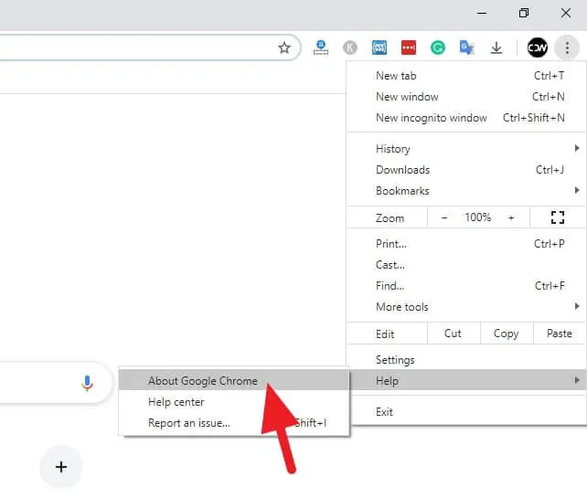Click the red dots extension icon
Viewport: 587px width, 498px height.
[x=409, y=48]
